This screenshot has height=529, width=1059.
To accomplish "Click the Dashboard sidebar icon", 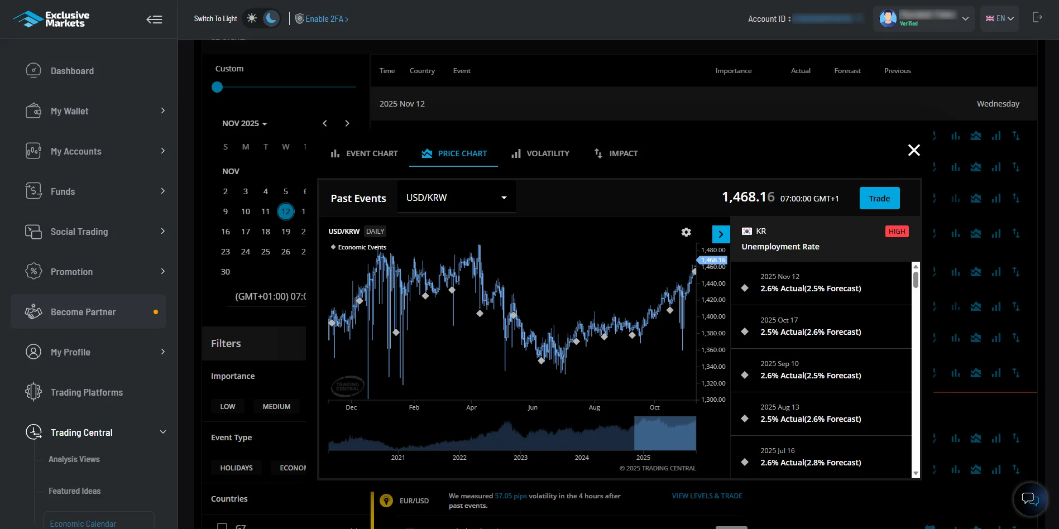I will click(33, 71).
